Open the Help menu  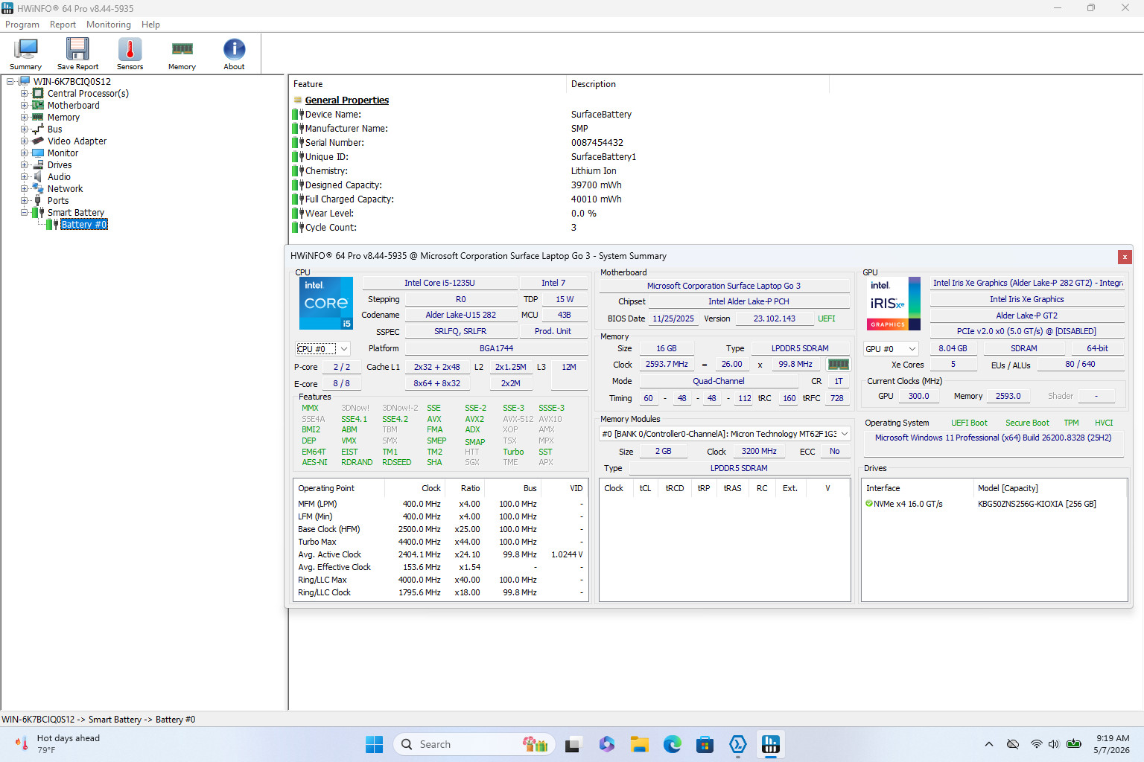point(150,25)
